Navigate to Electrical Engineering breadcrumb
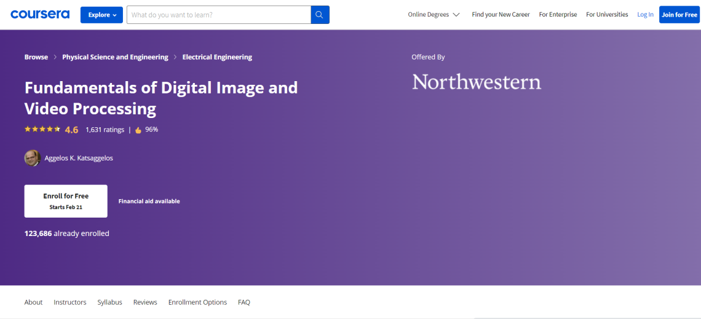 pos(217,57)
